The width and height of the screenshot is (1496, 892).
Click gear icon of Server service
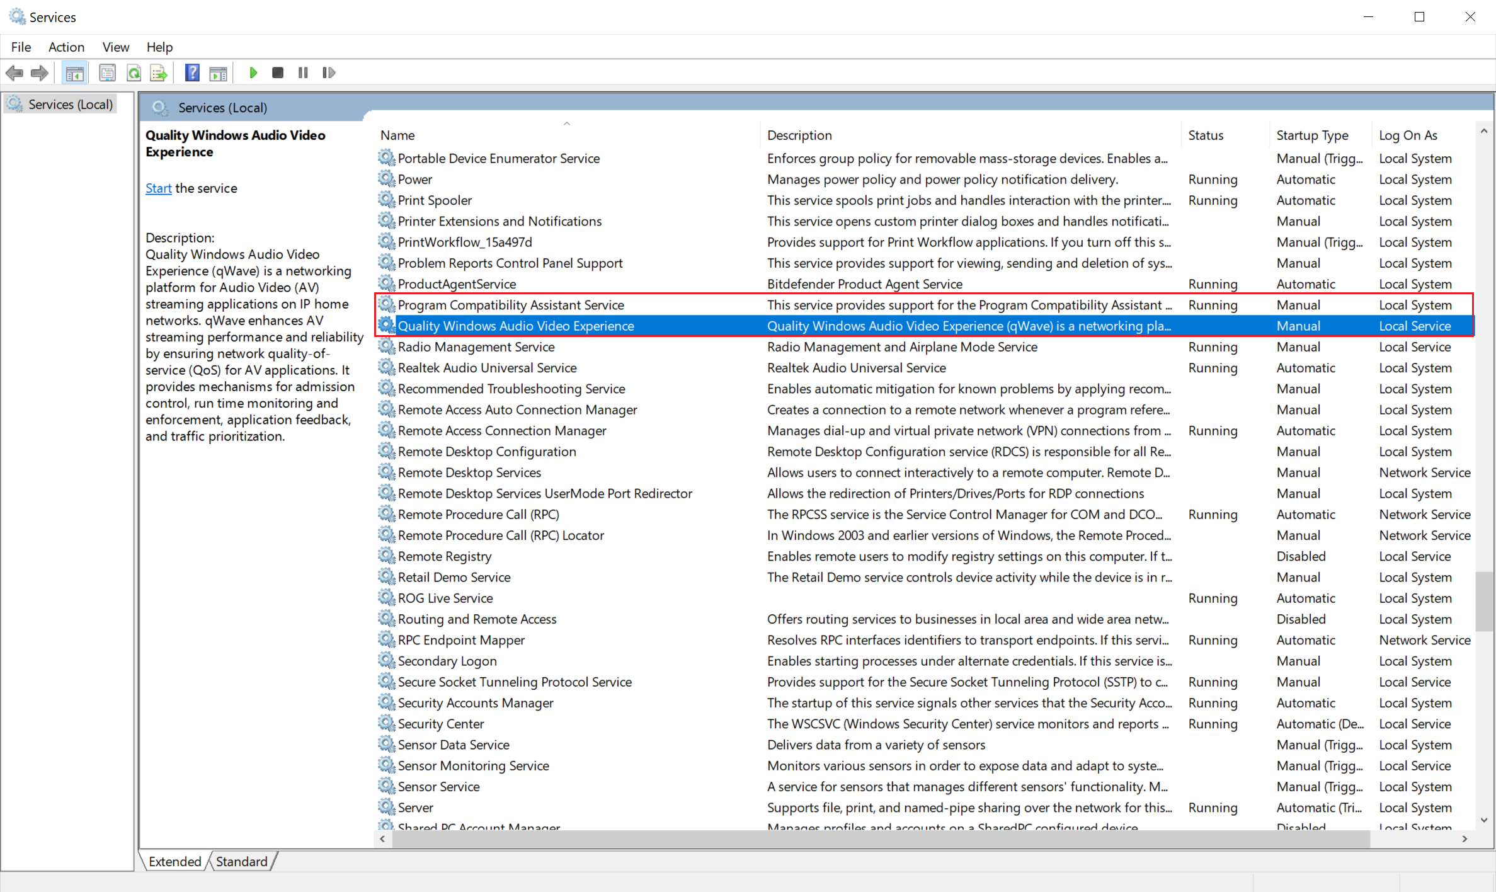click(386, 808)
